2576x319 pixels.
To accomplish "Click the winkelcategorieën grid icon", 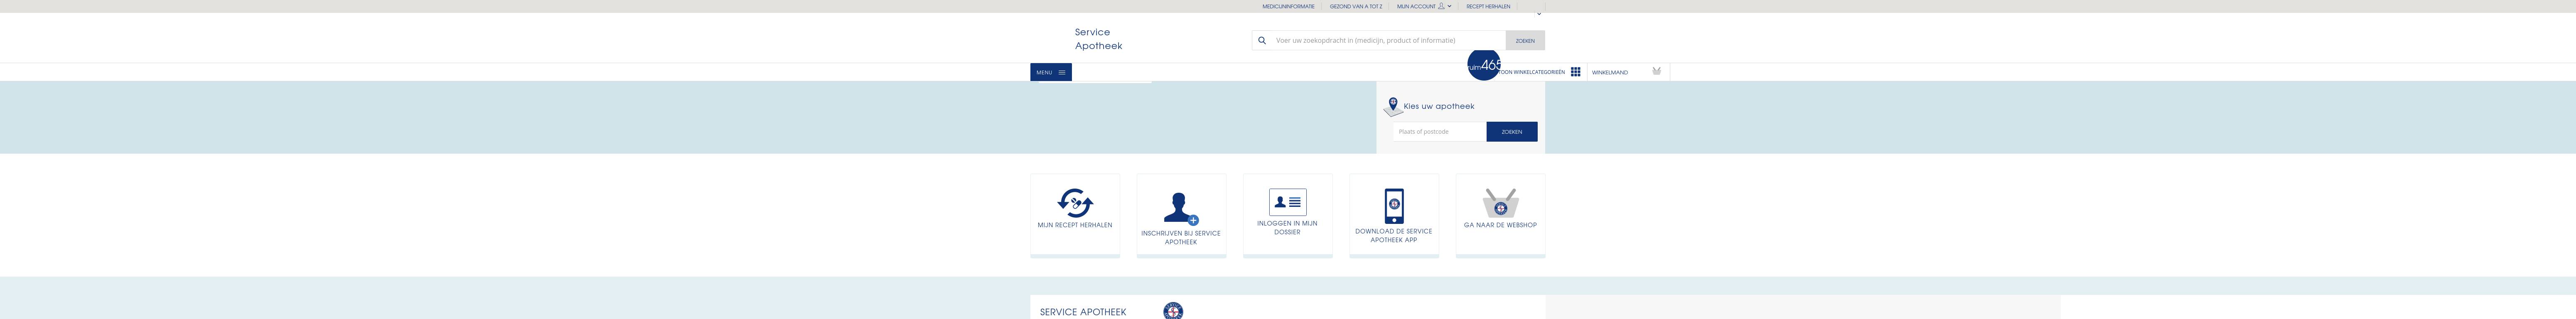I will click(x=1575, y=72).
